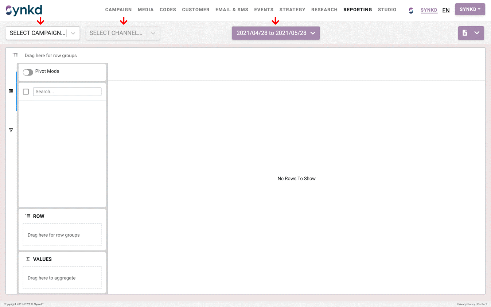Click the small Synkd spinner icon in header
The height and width of the screenshot is (307, 491).
click(411, 10)
